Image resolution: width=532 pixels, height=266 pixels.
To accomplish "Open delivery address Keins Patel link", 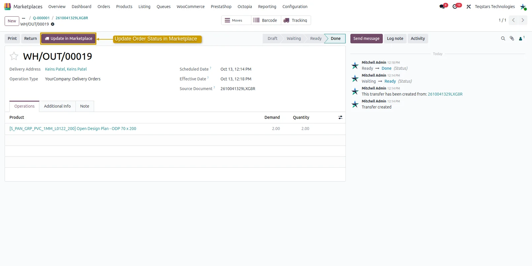I will point(66,69).
